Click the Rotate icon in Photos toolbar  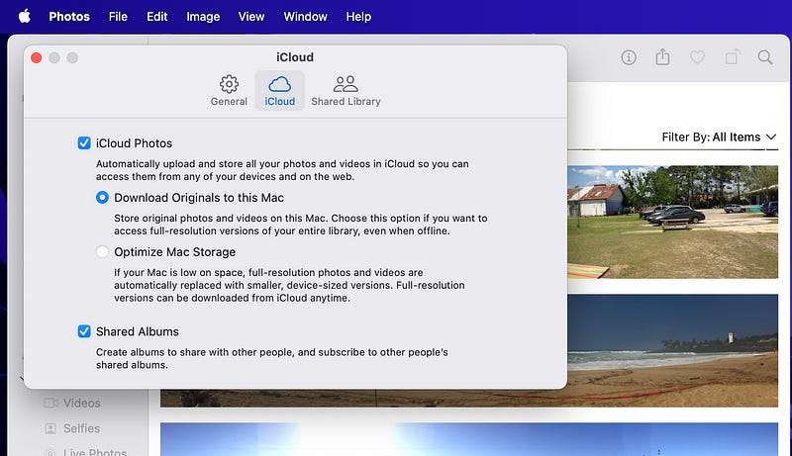(x=733, y=57)
